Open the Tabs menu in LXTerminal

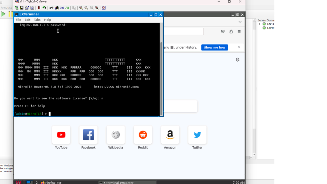coord(37,20)
